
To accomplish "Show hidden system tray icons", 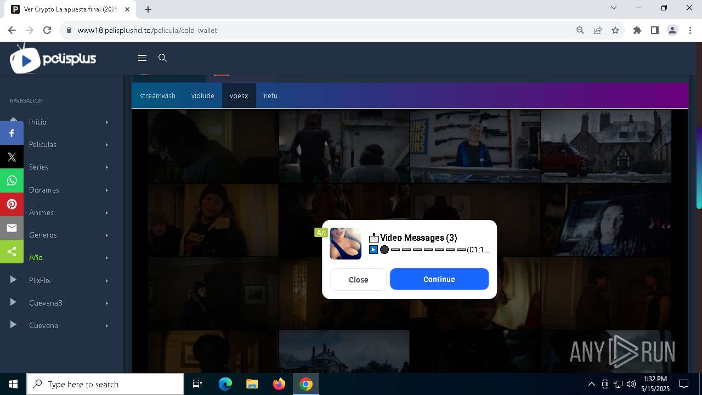I will tap(591, 384).
